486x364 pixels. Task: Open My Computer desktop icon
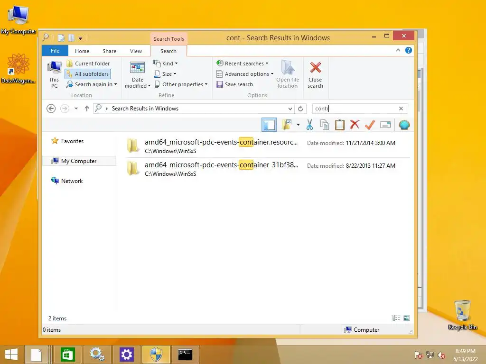point(19,20)
